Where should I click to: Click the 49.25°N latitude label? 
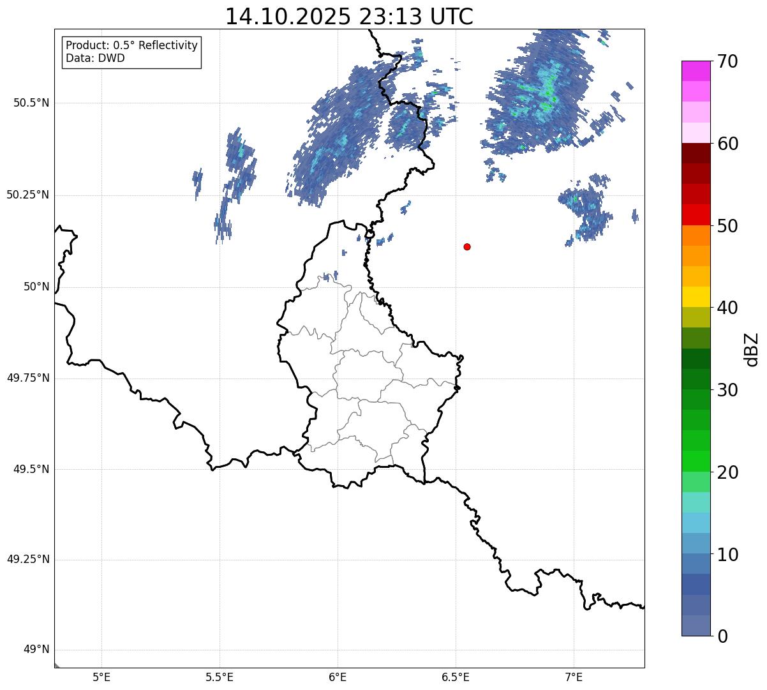(28, 560)
